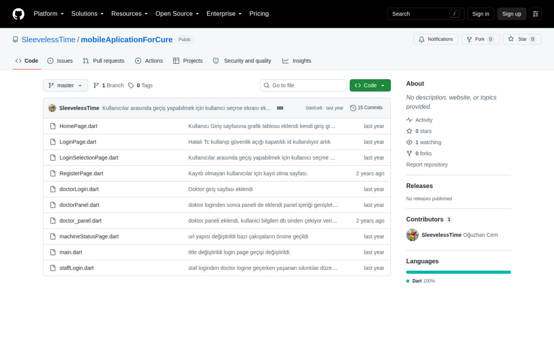Screen dimensions: 554x346
Task: Click the eye icon beside 1 watching
Action: (x=409, y=142)
